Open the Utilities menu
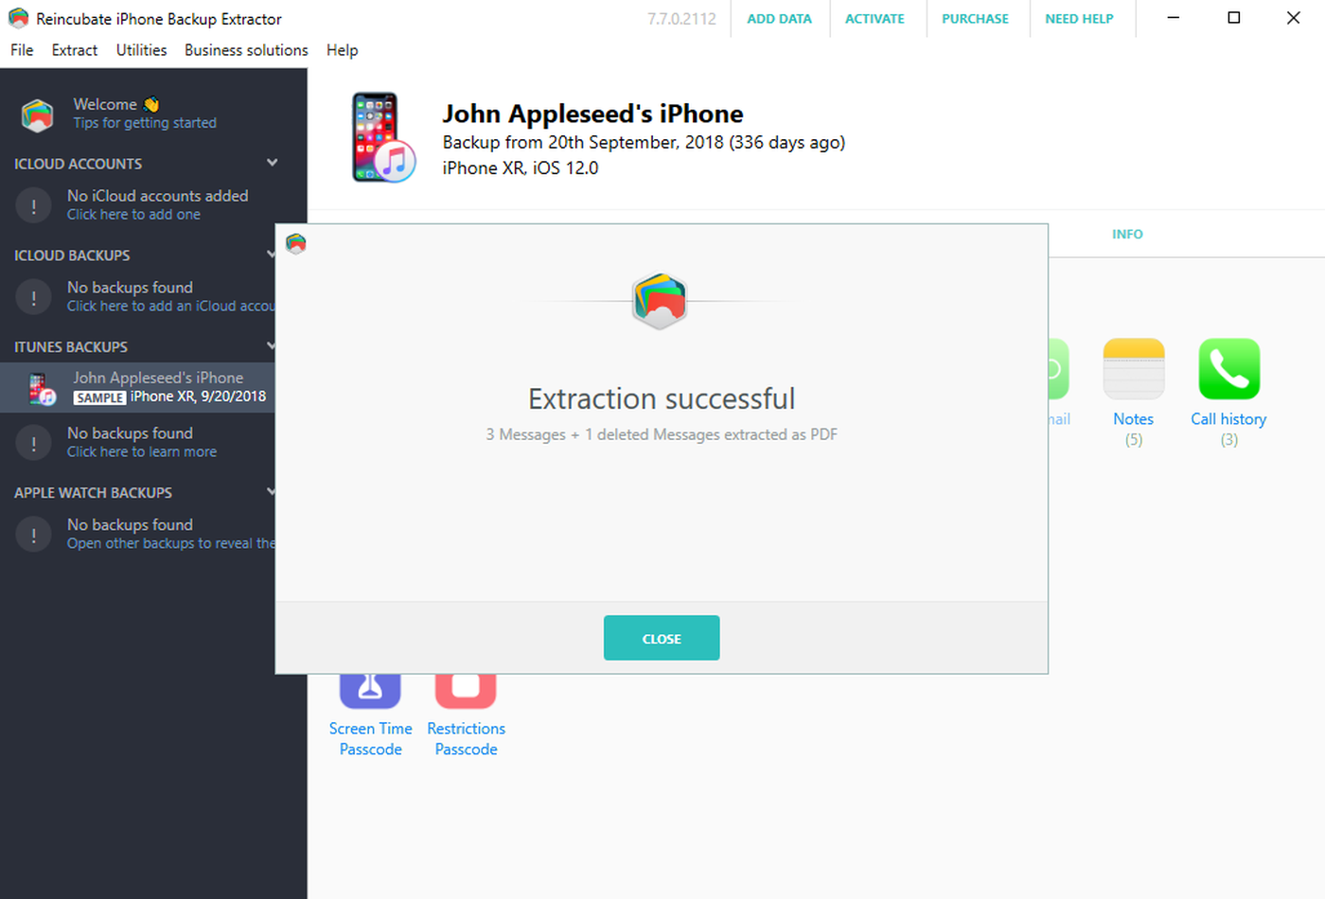Screen dimensions: 1325x899 coord(141,50)
